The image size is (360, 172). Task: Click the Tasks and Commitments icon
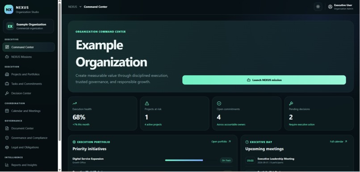click(x=7, y=84)
